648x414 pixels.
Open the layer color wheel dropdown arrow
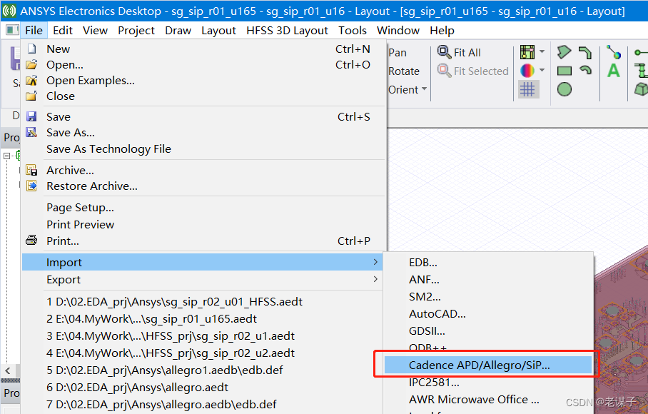click(x=542, y=70)
